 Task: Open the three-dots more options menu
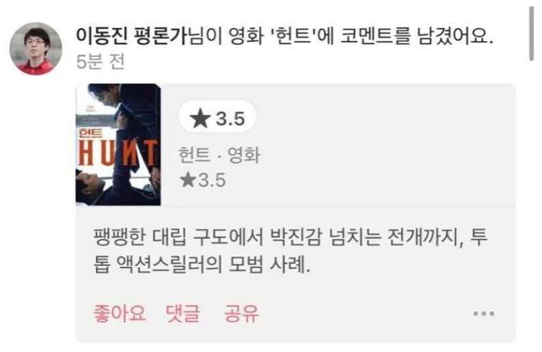[484, 314]
